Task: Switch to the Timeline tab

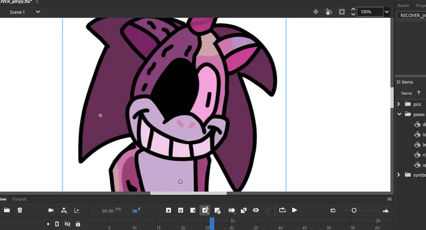Action: tap(3, 199)
